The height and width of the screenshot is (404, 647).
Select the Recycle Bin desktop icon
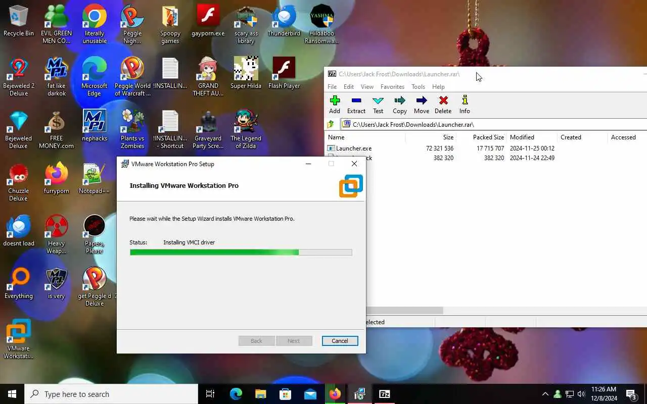(19, 21)
